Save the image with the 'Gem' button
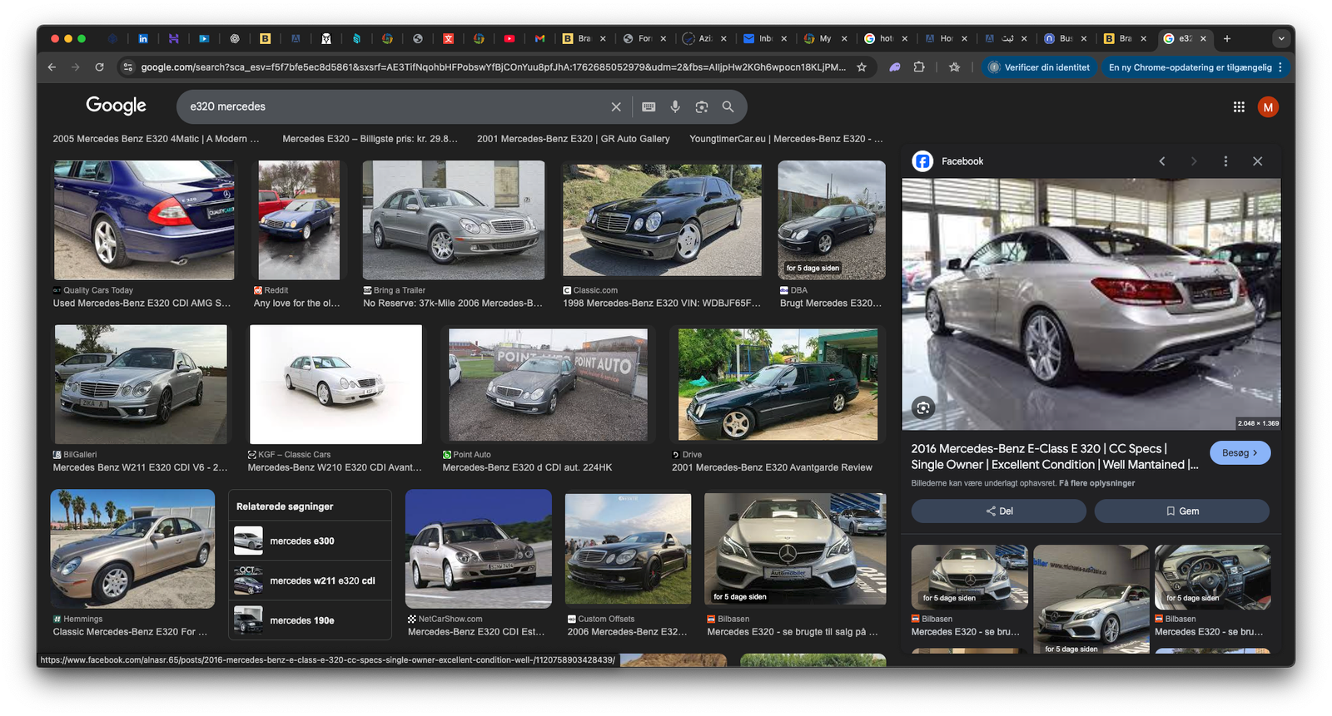The image size is (1332, 716). tap(1182, 511)
